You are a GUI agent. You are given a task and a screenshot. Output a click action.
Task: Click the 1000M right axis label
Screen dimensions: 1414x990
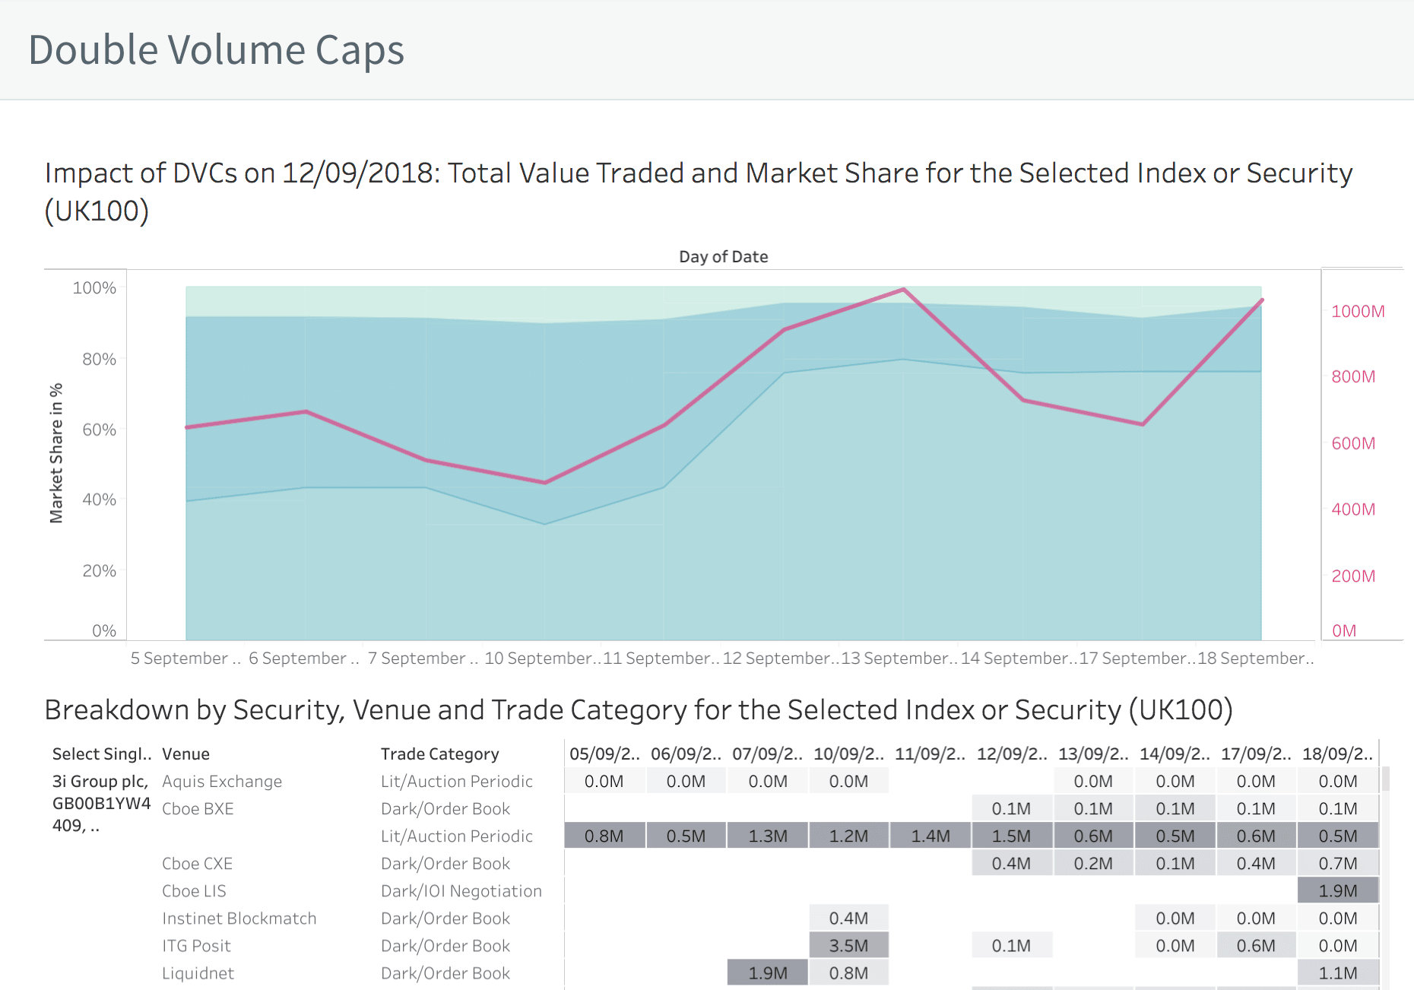pyautogui.click(x=1358, y=312)
